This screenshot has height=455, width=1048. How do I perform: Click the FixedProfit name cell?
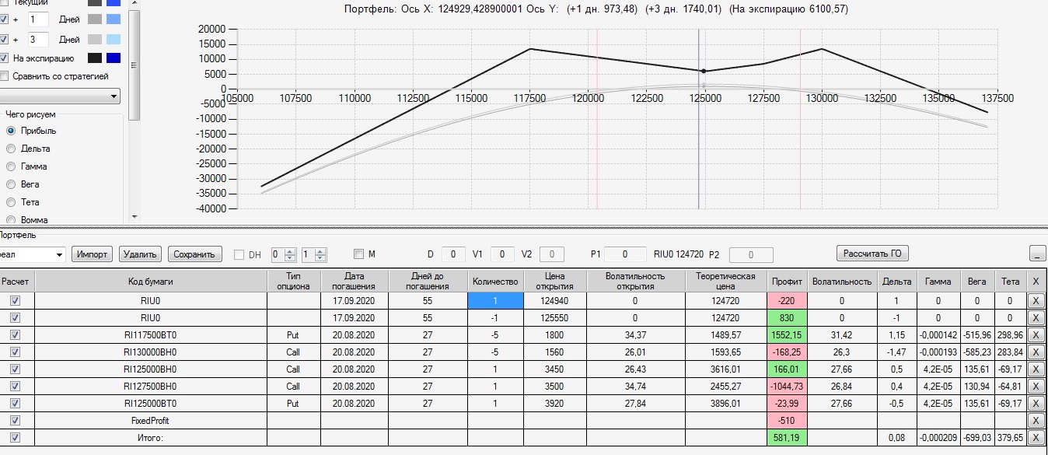click(x=151, y=420)
